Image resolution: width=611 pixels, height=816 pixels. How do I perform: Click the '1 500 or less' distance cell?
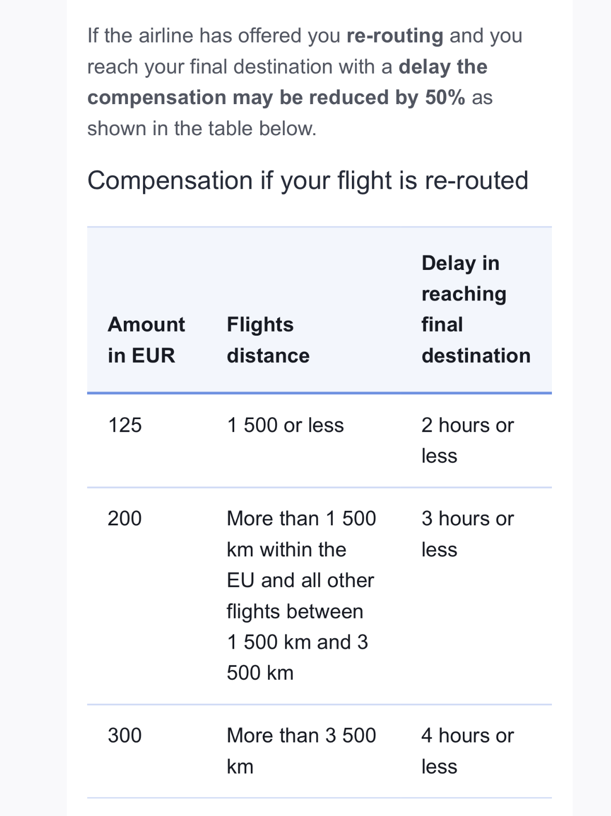point(285,425)
